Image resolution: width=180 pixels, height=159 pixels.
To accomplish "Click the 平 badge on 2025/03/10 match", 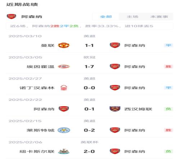I will [168, 45].
